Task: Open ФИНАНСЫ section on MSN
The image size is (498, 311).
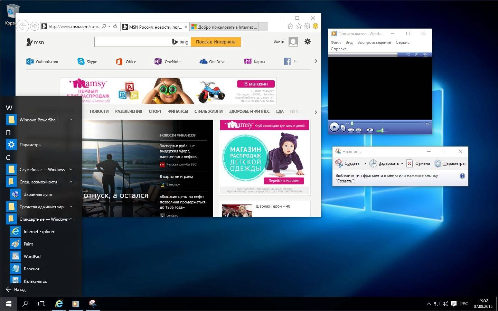Action: pyautogui.click(x=178, y=111)
